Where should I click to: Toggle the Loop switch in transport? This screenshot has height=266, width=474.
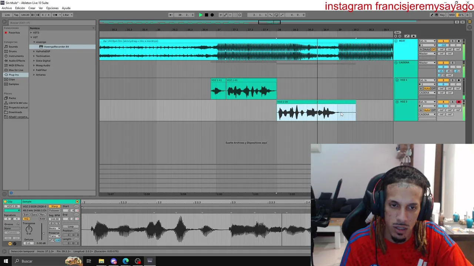pyautogui.click(x=276, y=15)
